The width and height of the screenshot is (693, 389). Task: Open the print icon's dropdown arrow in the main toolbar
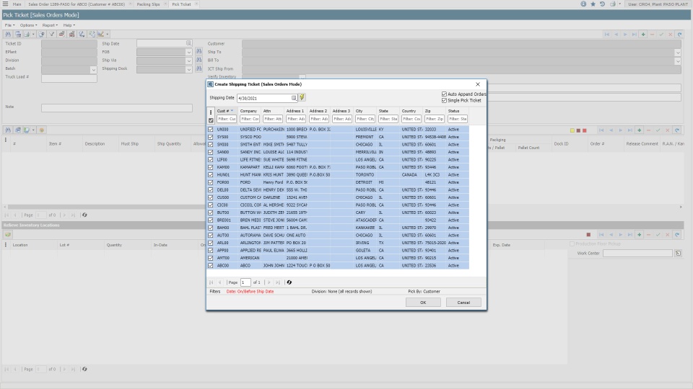pyautogui.click(x=33, y=35)
